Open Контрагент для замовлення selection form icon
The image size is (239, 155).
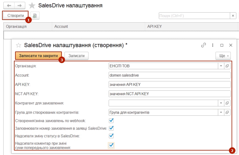point(227,103)
